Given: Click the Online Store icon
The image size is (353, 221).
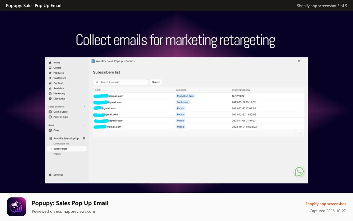Looking at the screenshot, I should click(x=50, y=112).
